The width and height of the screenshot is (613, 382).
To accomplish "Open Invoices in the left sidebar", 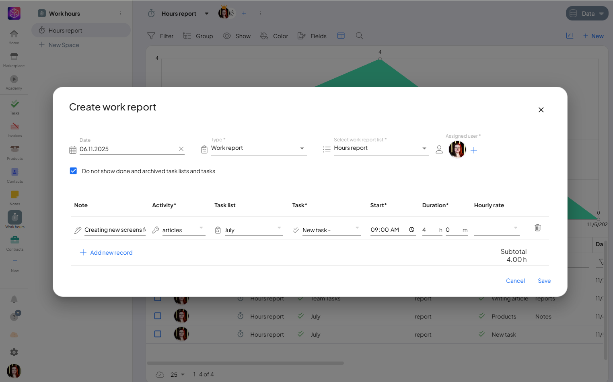I will 14,129.
